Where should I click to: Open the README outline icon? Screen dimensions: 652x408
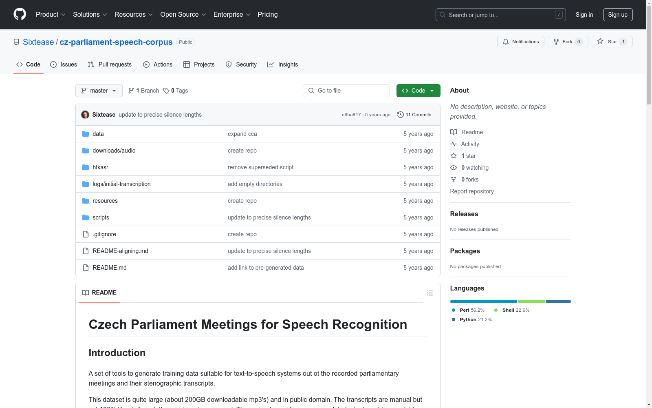point(430,293)
